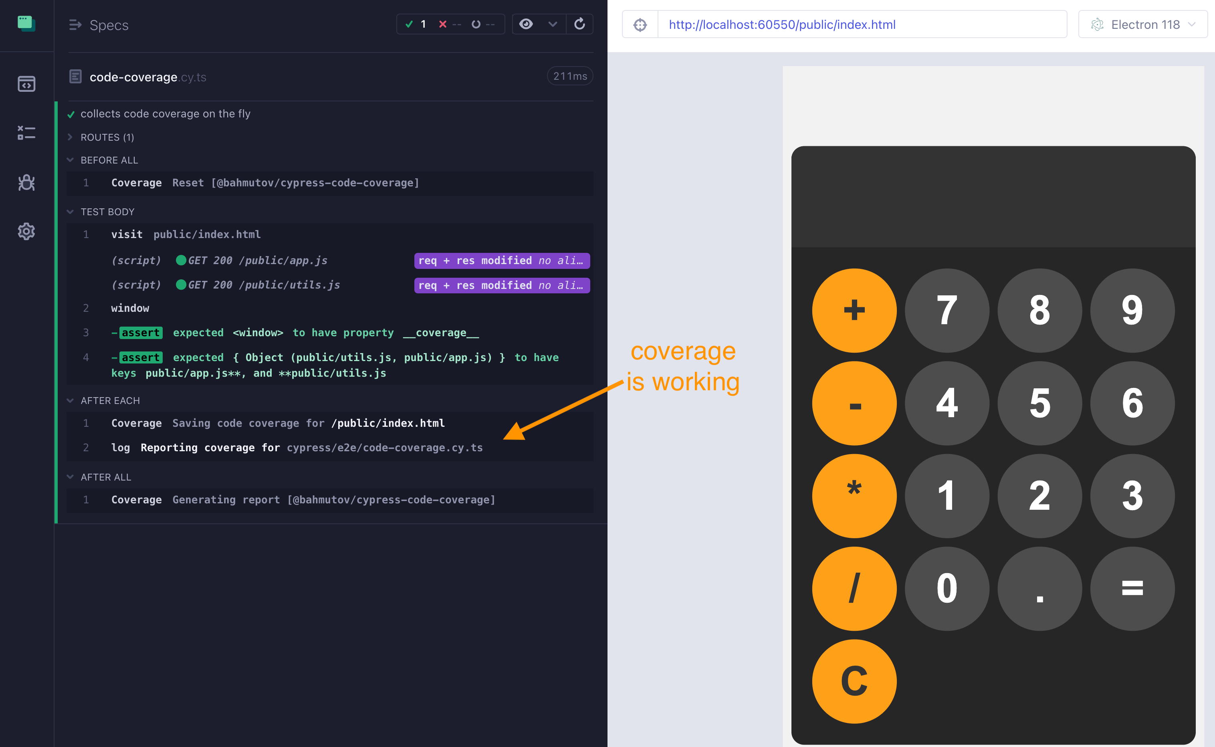Open the Debug bug icon
Image resolution: width=1215 pixels, height=747 pixels.
[x=26, y=182]
